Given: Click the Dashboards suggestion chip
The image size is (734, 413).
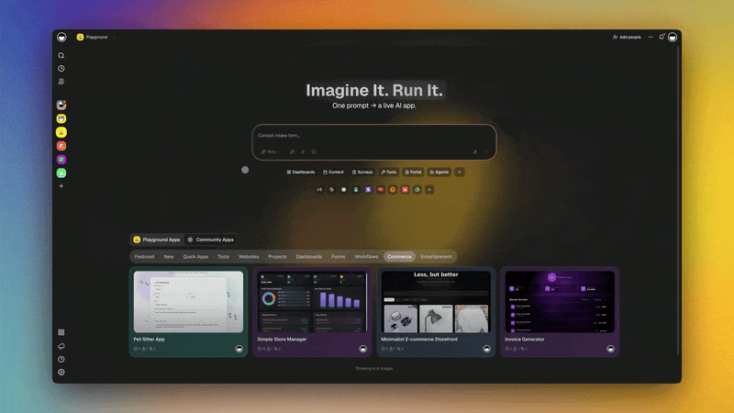Looking at the screenshot, I should (301, 172).
